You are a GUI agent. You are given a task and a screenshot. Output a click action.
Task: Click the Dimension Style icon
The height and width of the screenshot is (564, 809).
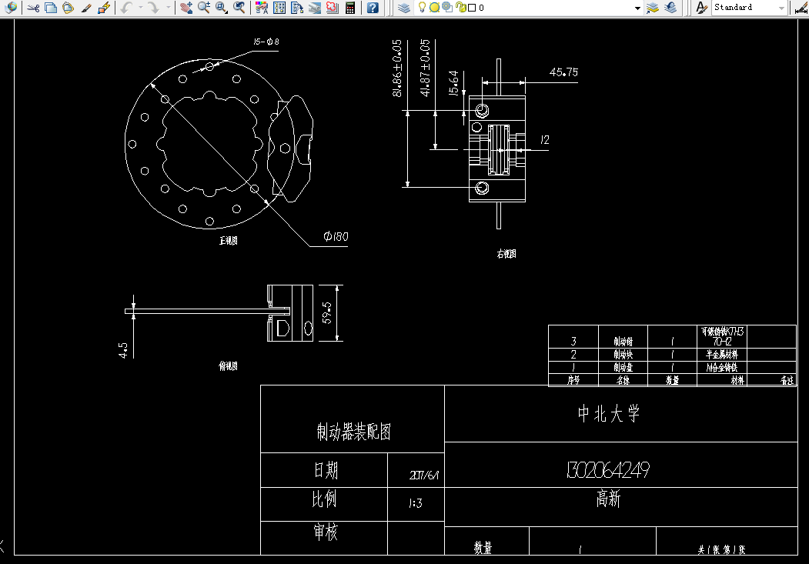(x=802, y=8)
